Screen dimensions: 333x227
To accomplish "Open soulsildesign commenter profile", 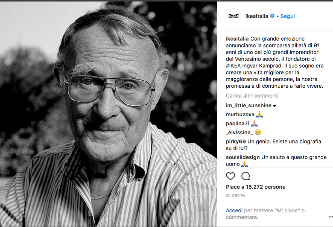I will click(x=243, y=157).
